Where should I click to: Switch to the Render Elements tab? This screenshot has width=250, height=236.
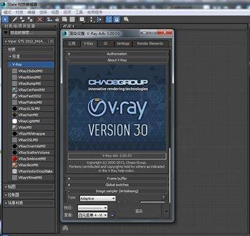(x=150, y=44)
